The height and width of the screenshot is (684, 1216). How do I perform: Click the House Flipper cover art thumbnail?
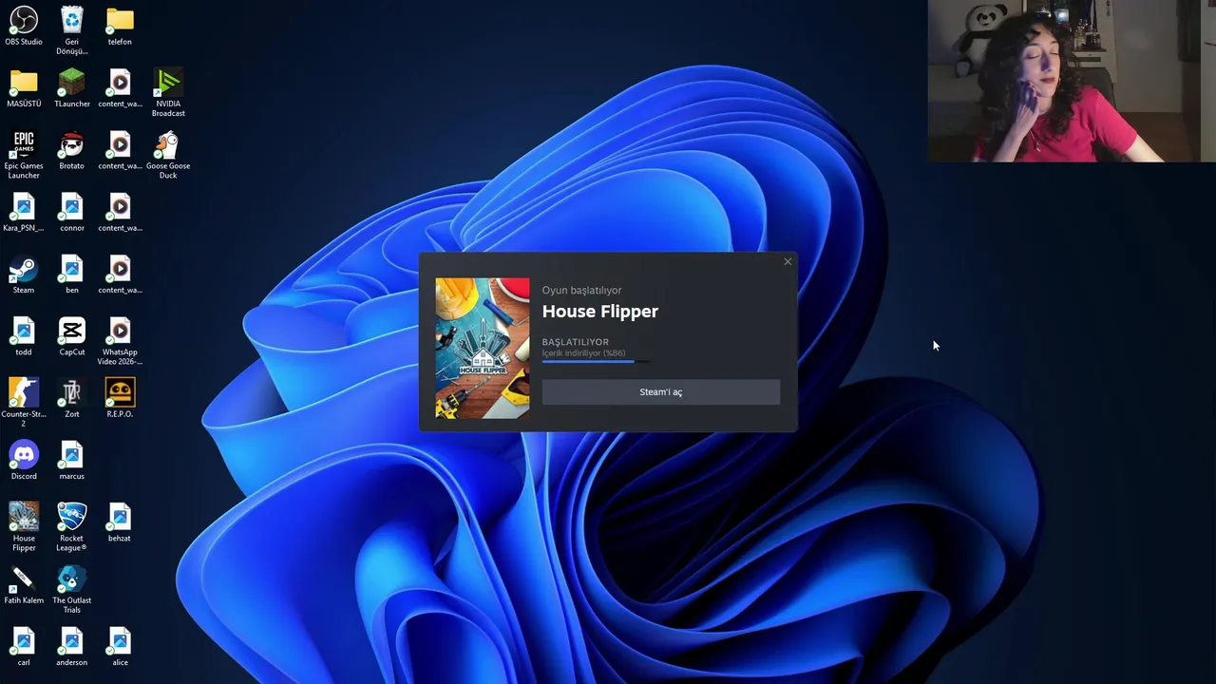(x=483, y=348)
